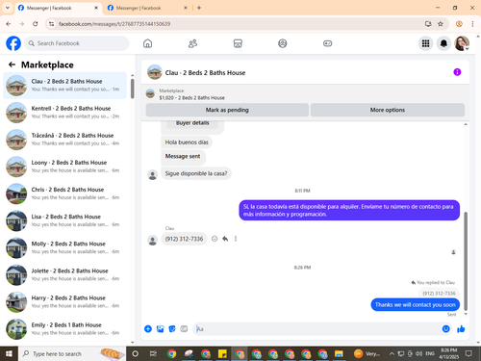
Task: Open Molly 2 Beds 2 Baths House conversation
Action: point(64,247)
